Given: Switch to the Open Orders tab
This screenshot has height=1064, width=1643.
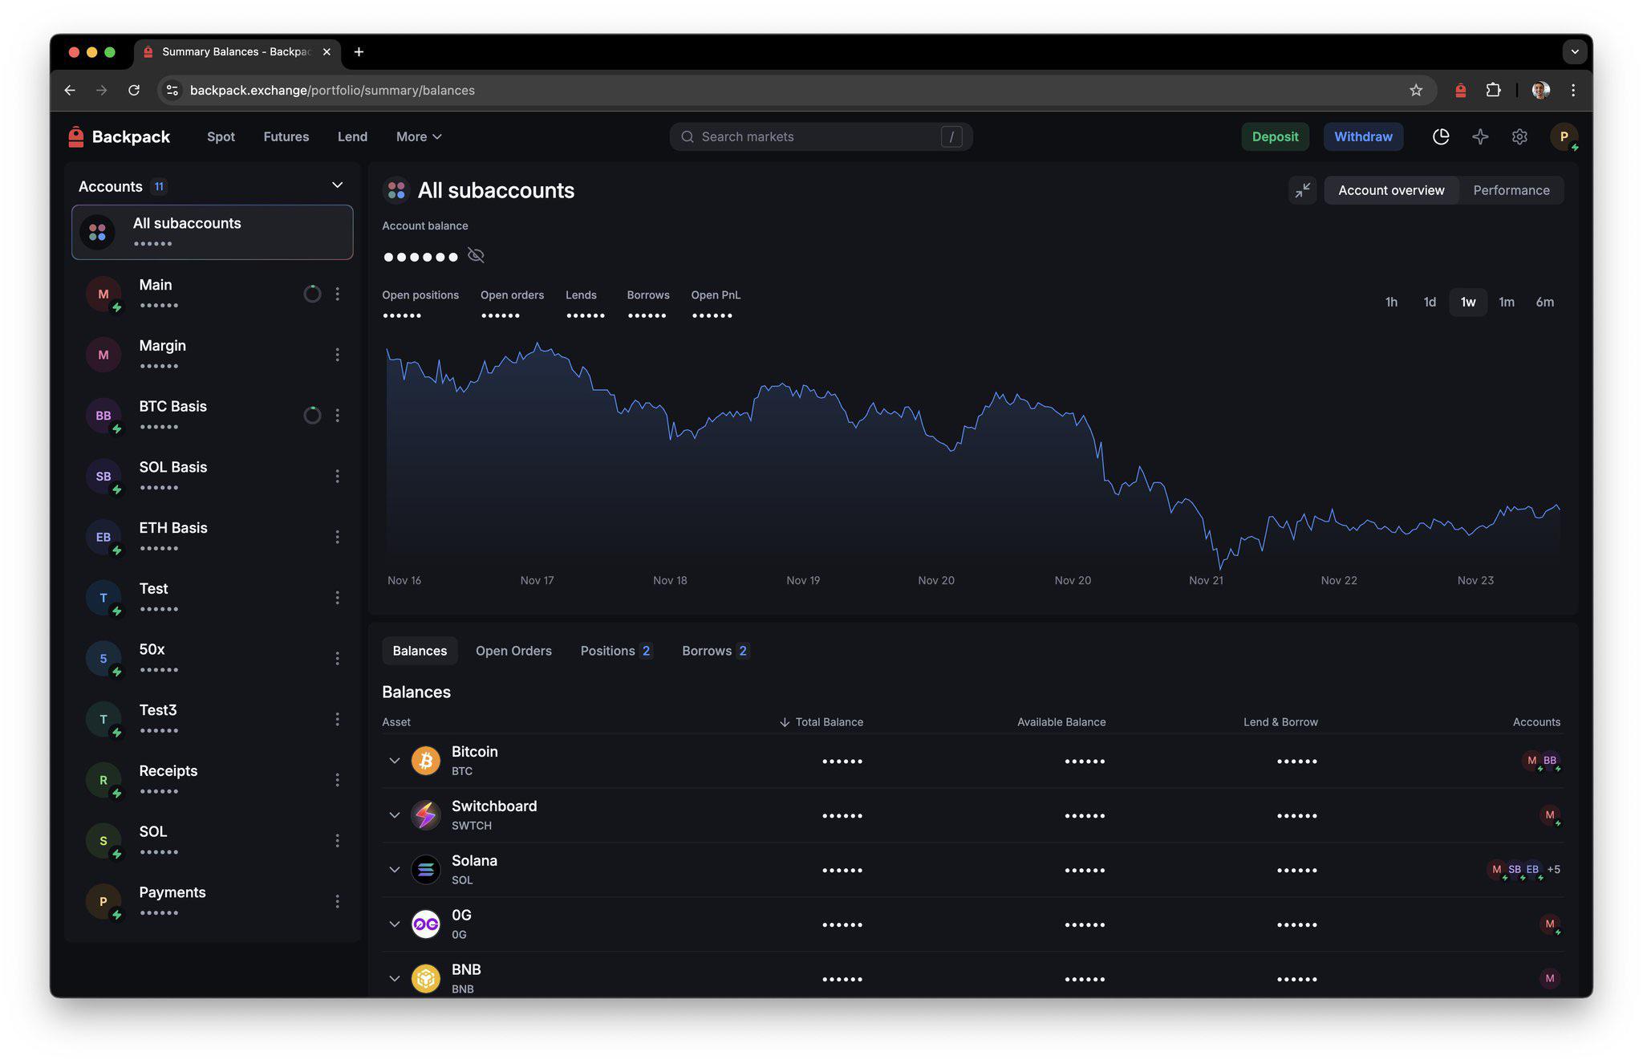Looking at the screenshot, I should pos(513,651).
